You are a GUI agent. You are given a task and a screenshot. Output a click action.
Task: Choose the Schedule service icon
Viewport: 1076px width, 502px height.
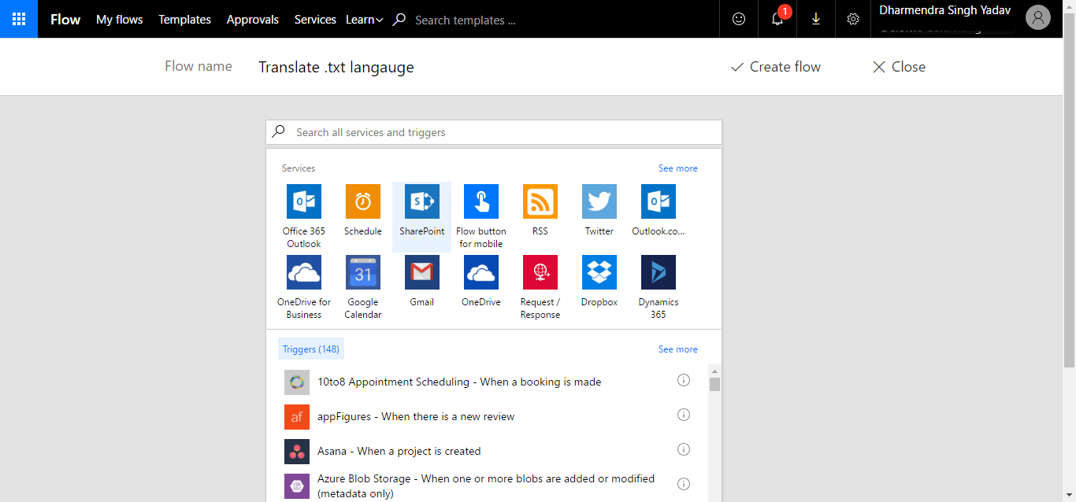[363, 201]
